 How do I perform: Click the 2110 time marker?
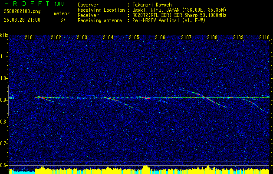click(x=264, y=37)
